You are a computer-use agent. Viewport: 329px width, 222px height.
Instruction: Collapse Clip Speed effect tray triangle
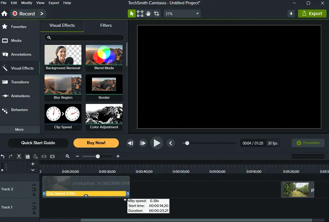point(86,196)
